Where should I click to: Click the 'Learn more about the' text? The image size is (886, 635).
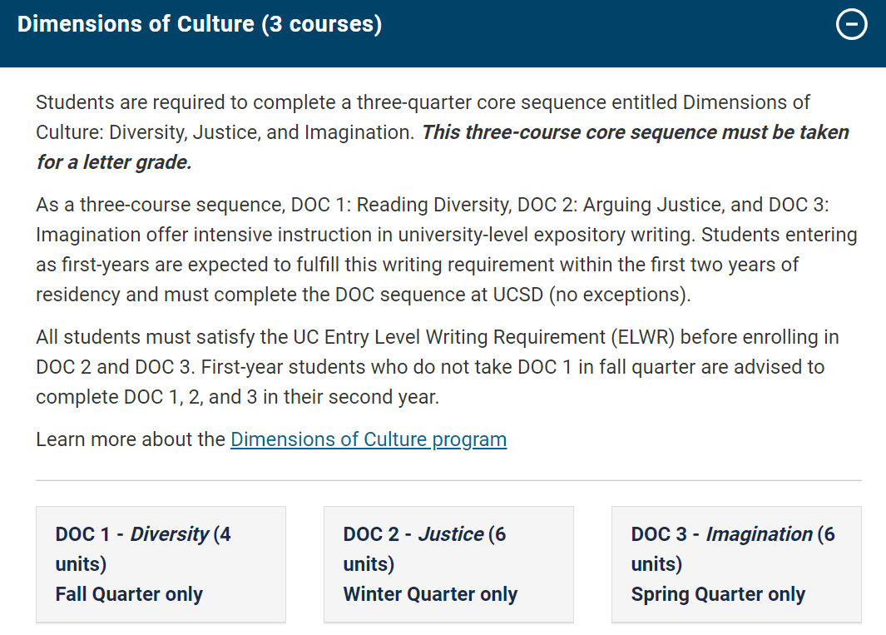coord(131,439)
